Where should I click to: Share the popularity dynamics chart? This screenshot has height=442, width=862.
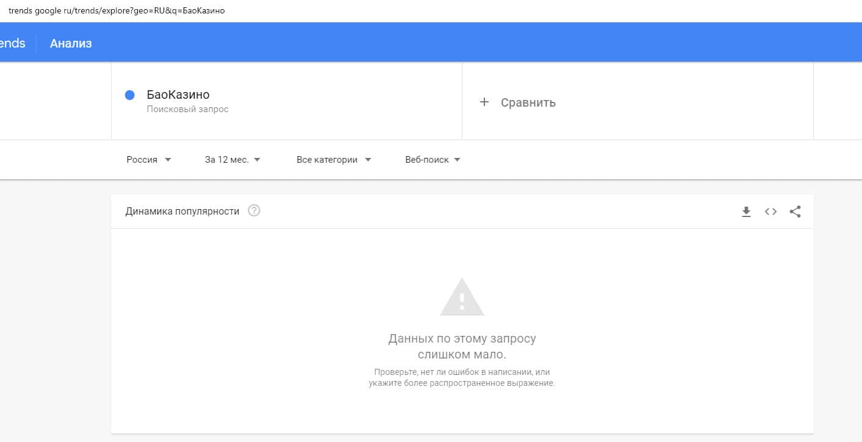pyautogui.click(x=795, y=212)
